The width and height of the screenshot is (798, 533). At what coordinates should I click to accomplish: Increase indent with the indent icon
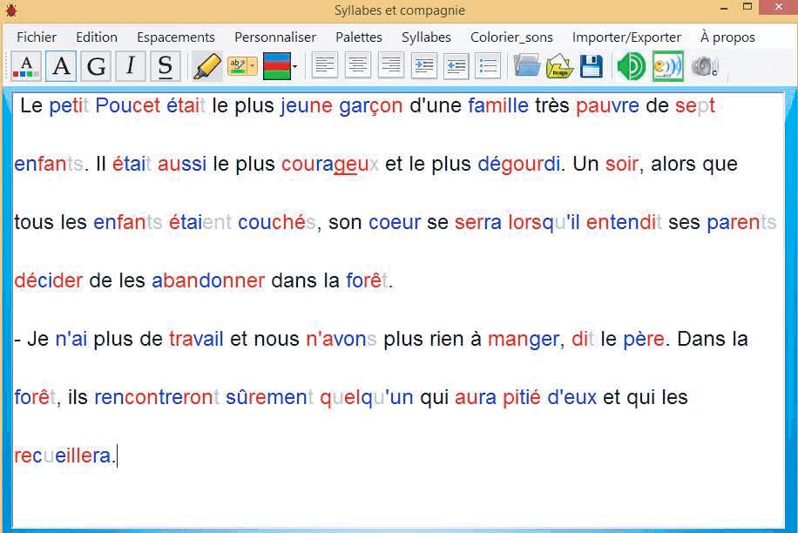point(424,66)
